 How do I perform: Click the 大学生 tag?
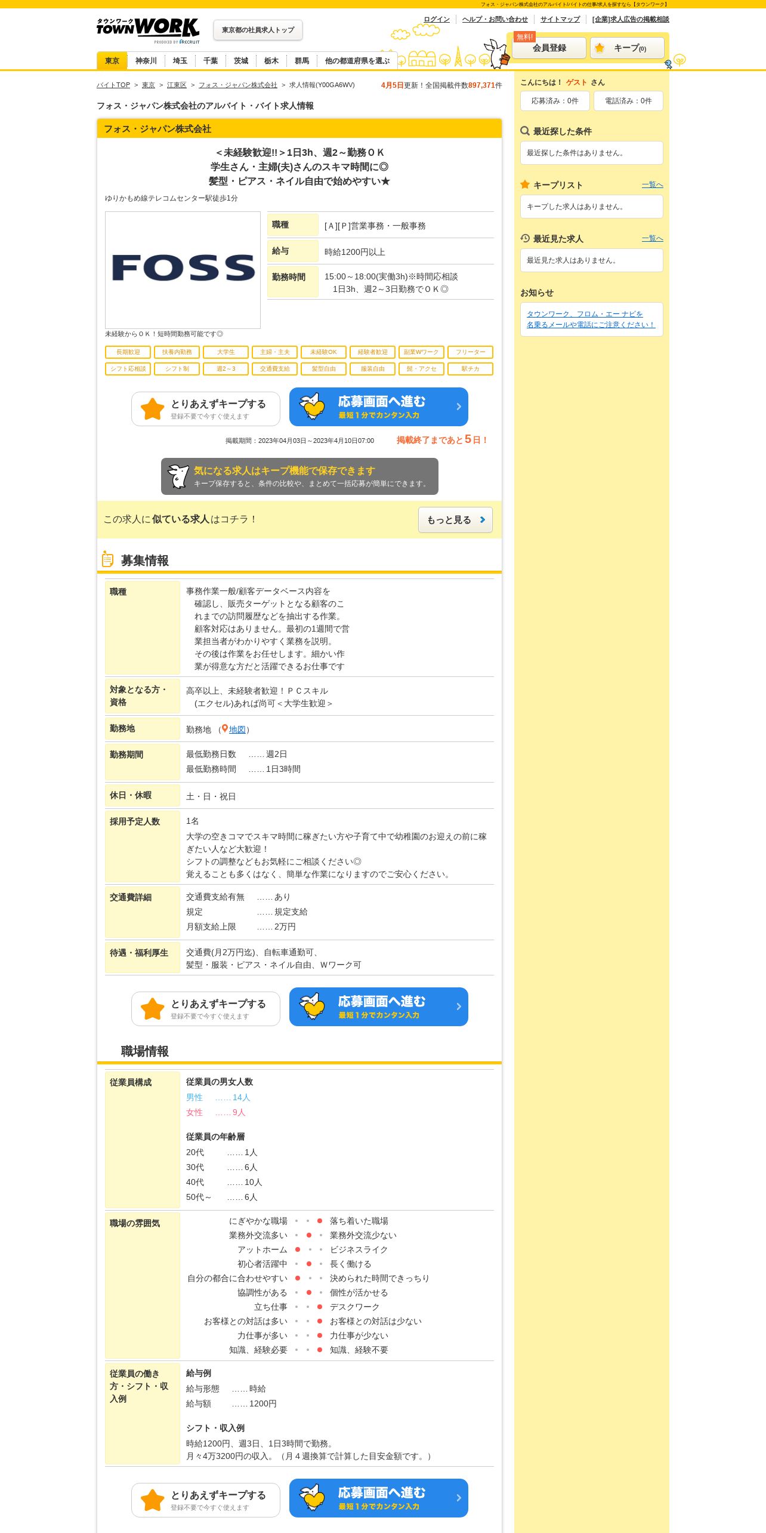coord(226,352)
